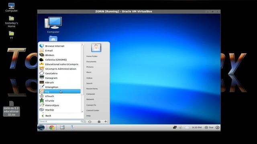Click the 9:35 PM clock
This screenshot has height=144, width=257.
tap(197, 127)
